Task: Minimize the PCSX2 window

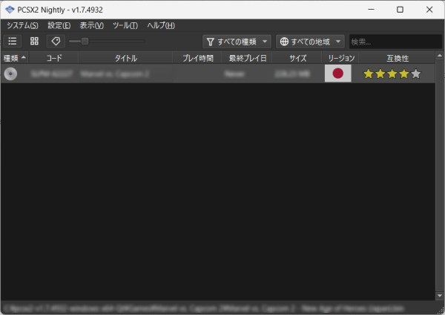Action: (371, 10)
